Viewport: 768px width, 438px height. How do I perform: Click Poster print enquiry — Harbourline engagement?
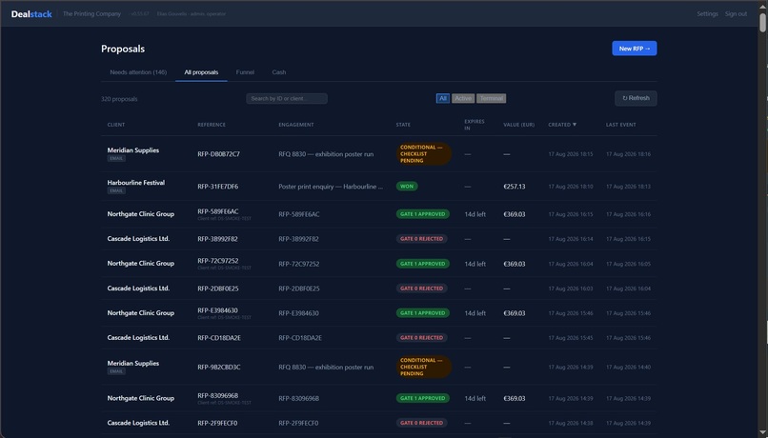coord(331,187)
